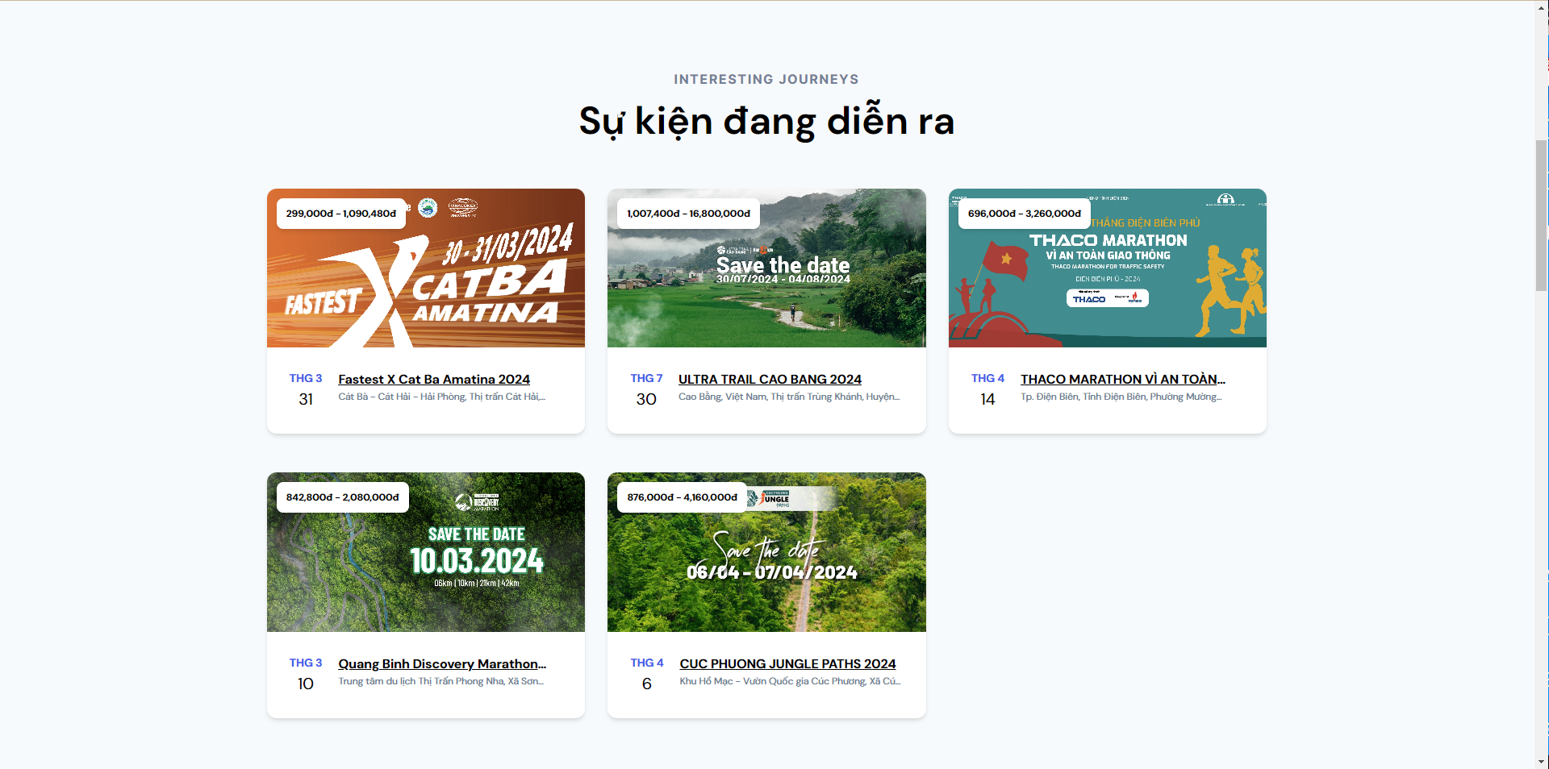Click the 842,800đ – 2,080,000đ price badge
This screenshot has height=769, width=1549.
coord(343,497)
